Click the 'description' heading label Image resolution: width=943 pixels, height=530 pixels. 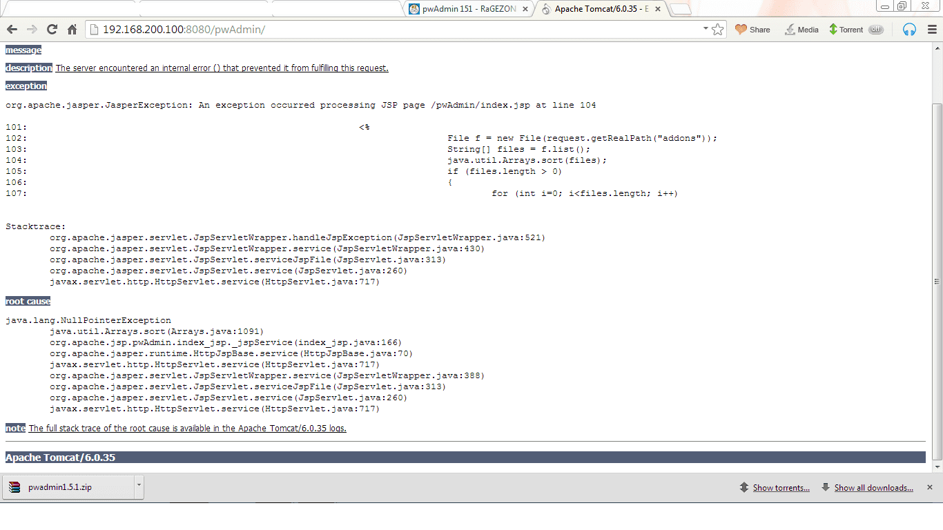29,68
